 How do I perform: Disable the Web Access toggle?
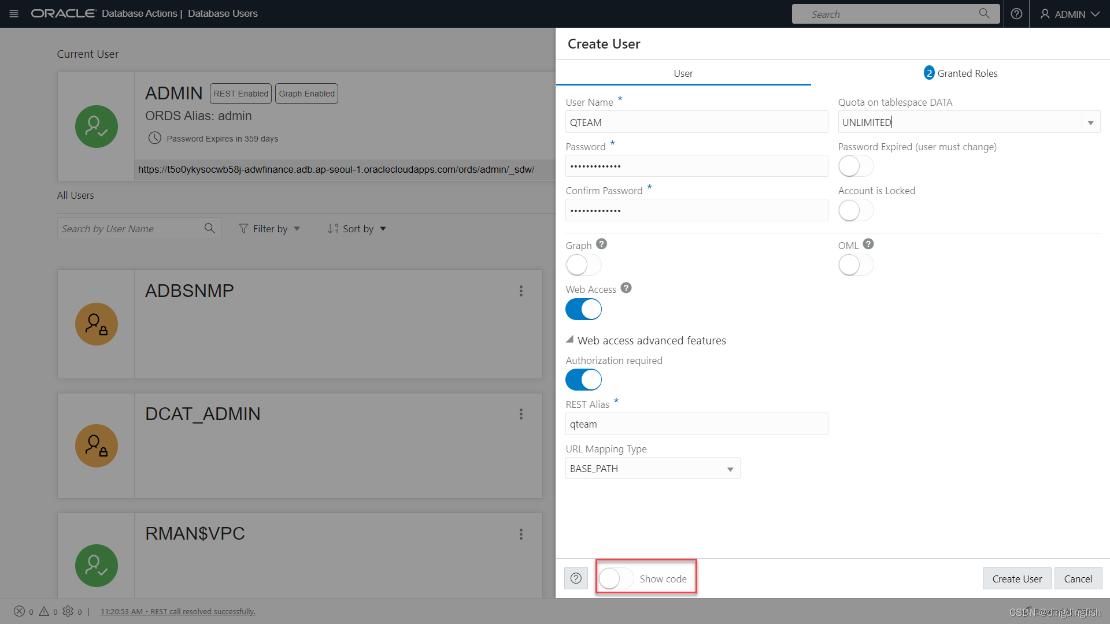[x=583, y=309]
